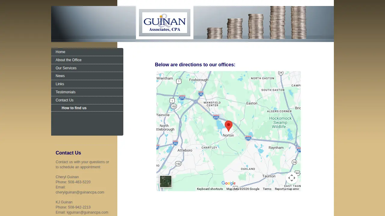Click the Google logo on the map
The image size is (385, 216).
point(229,183)
